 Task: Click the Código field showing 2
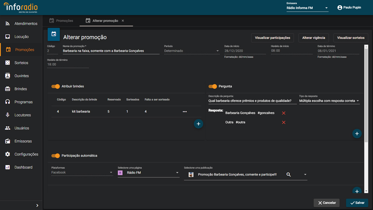[x=52, y=51]
